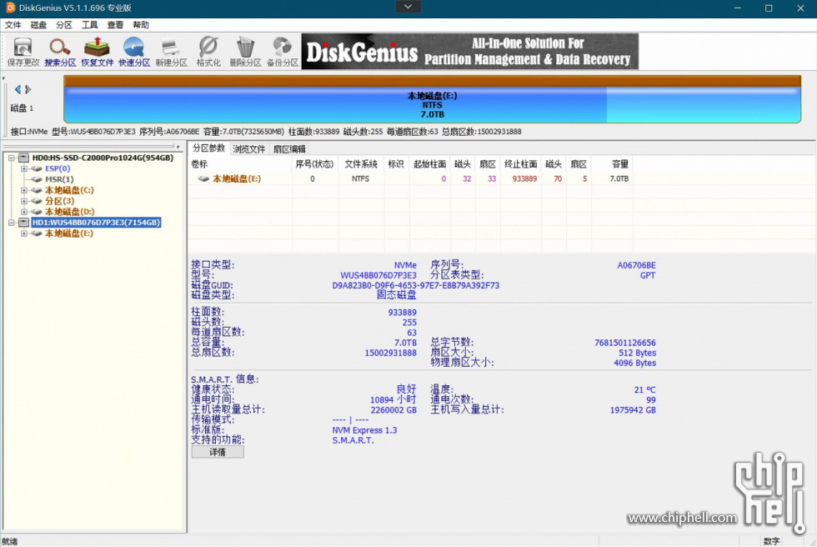
Task: Open the 磁盘 (Disk) menu
Action: point(38,25)
